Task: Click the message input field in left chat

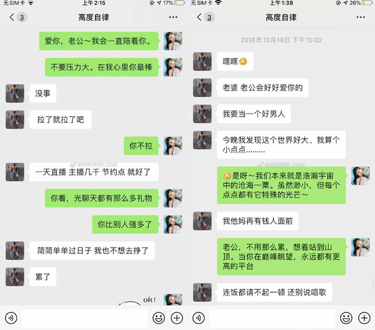Action: (x=85, y=318)
